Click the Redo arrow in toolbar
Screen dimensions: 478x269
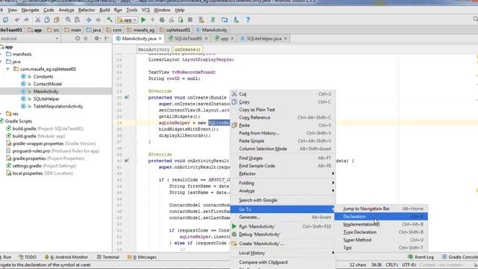click(x=27, y=20)
